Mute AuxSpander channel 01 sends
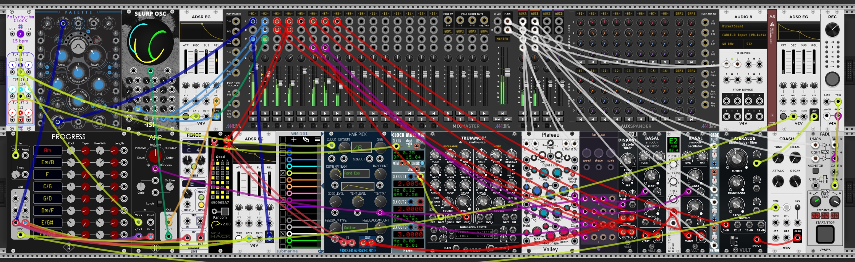 (x=581, y=62)
